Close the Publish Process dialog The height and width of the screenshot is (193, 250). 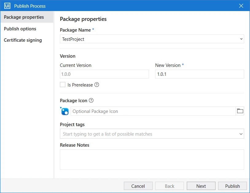click(241, 6)
